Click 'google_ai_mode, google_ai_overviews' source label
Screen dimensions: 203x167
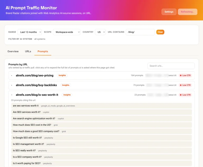click(58, 106)
